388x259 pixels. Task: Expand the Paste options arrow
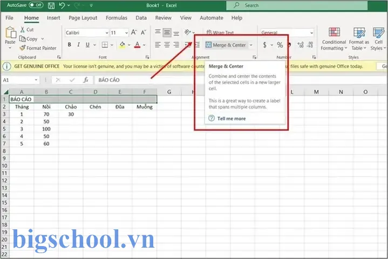pyautogui.click(x=10, y=47)
